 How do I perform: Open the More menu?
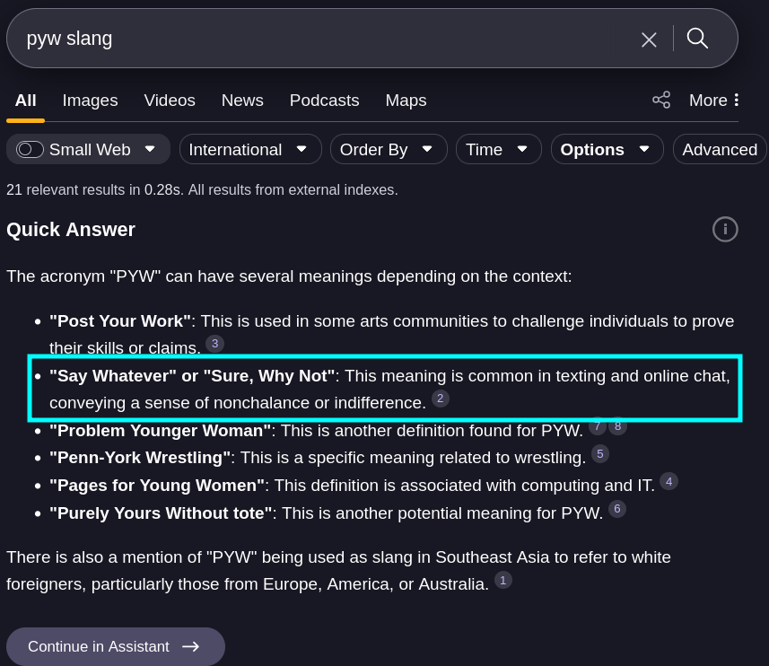coord(714,101)
